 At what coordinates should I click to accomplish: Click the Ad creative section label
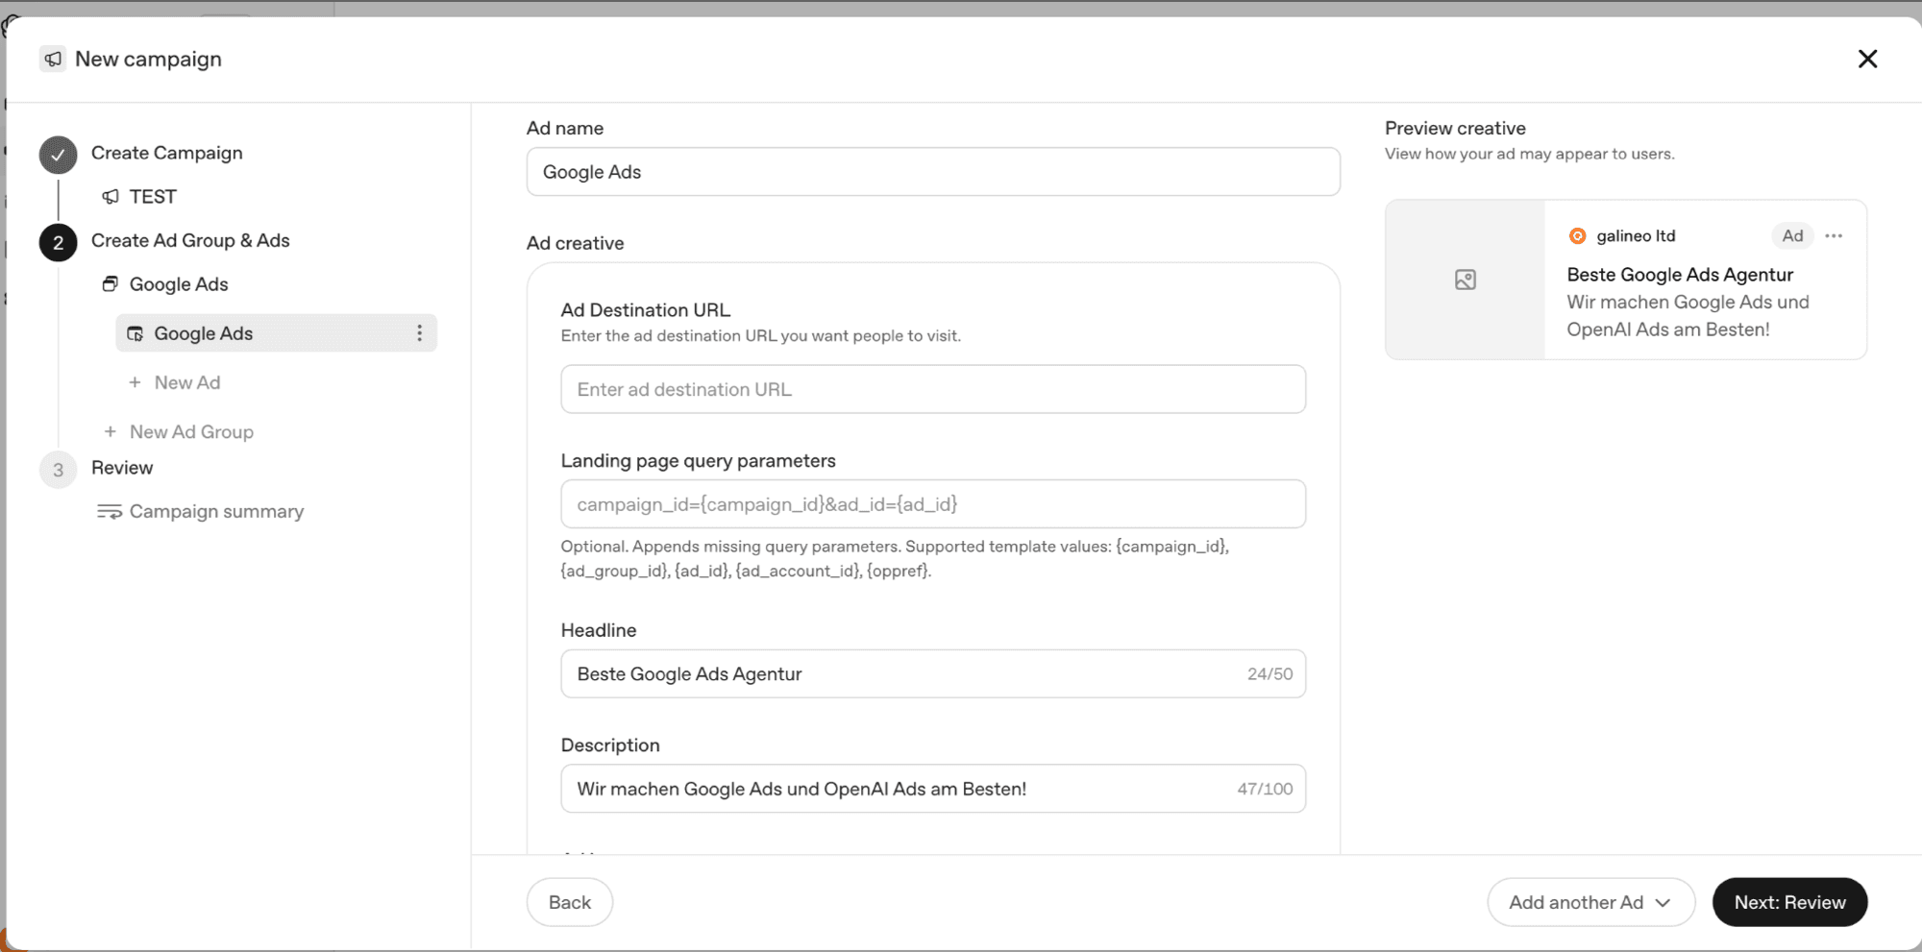coord(575,243)
